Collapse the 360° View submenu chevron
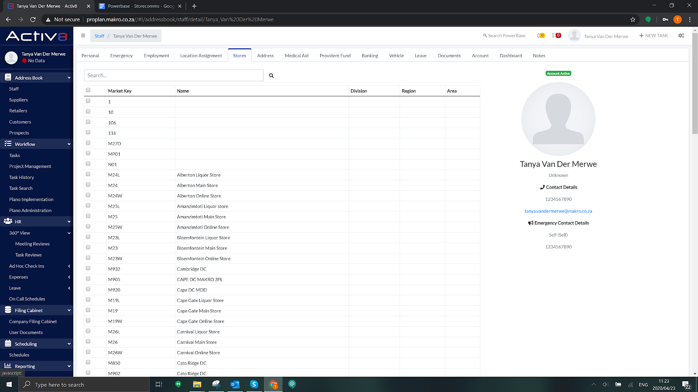The width and height of the screenshot is (698, 392). click(69, 233)
